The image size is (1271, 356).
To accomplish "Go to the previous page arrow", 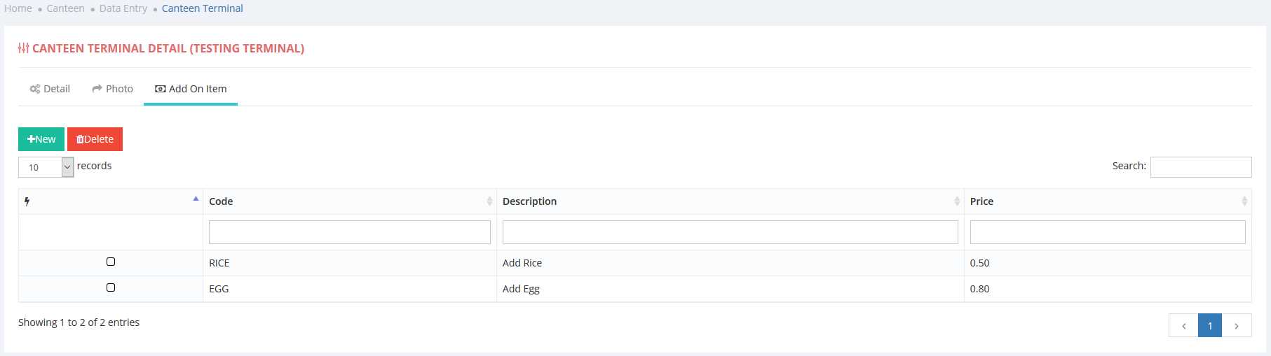I will (1183, 326).
